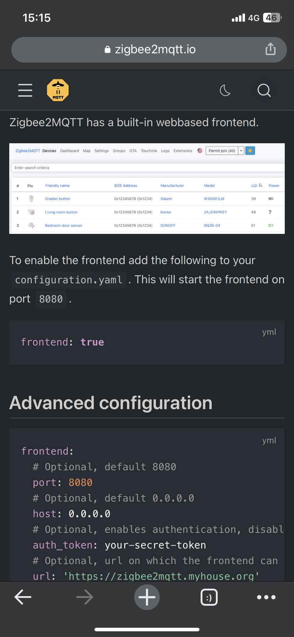Open the three-dot browser menu
The width and height of the screenshot is (294, 637).
click(x=266, y=597)
